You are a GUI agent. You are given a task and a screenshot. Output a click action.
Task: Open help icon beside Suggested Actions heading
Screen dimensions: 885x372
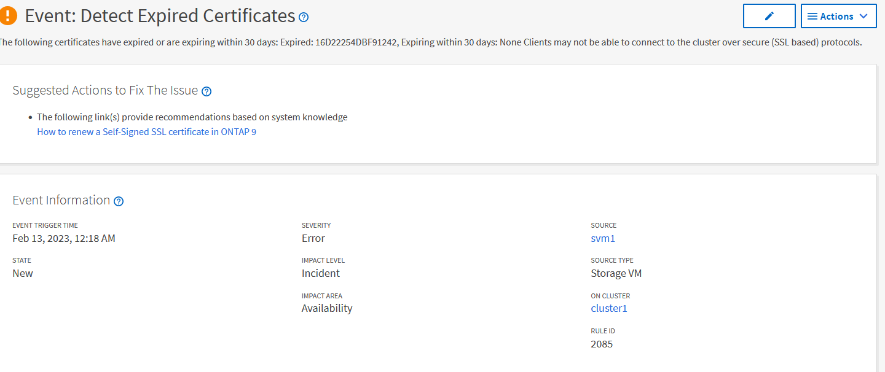pyautogui.click(x=206, y=91)
